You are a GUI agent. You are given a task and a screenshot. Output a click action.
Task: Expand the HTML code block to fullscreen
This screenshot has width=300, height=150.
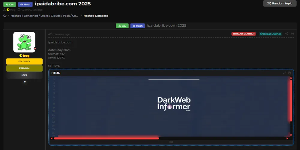284,73
